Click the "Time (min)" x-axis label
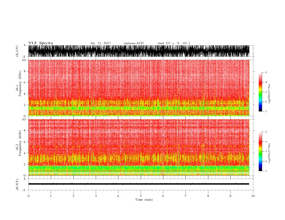Image resolution: width=285 pixels, height=220 pixels. tap(144, 200)
